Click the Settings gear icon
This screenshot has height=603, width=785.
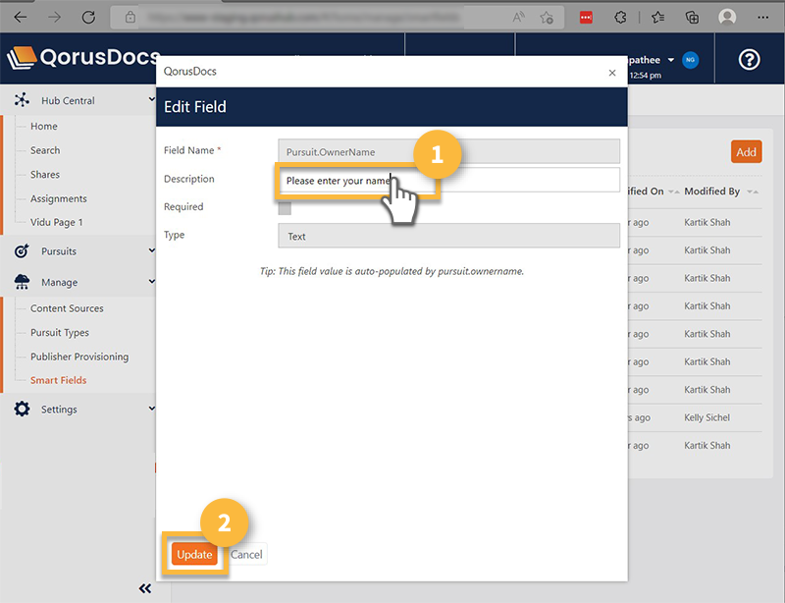point(22,409)
